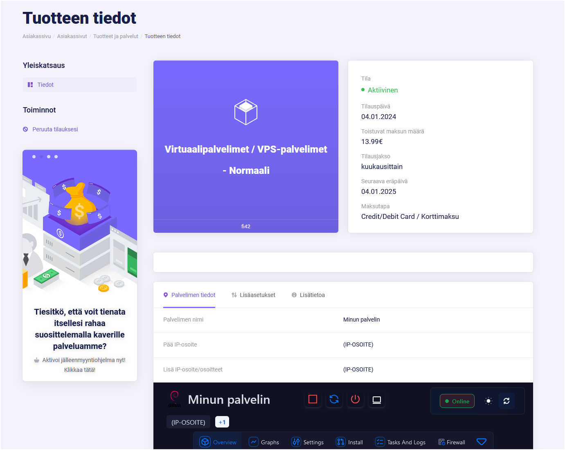Select the Palvelimen tiedot tab
Image resolution: width=565 pixels, height=450 pixels.
(x=189, y=295)
